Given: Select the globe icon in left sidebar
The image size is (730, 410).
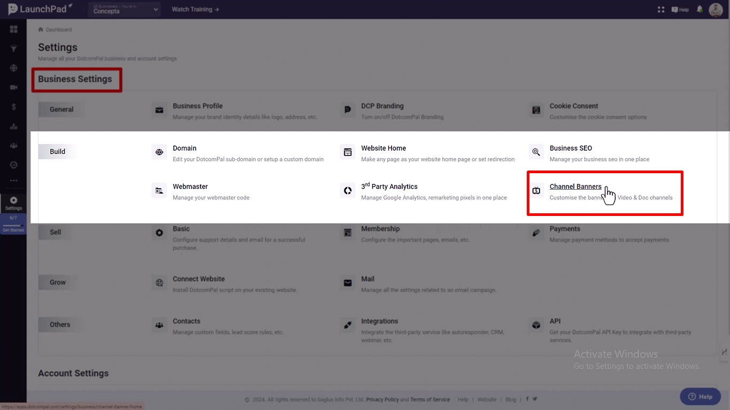Looking at the screenshot, I should pyautogui.click(x=13, y=68).
